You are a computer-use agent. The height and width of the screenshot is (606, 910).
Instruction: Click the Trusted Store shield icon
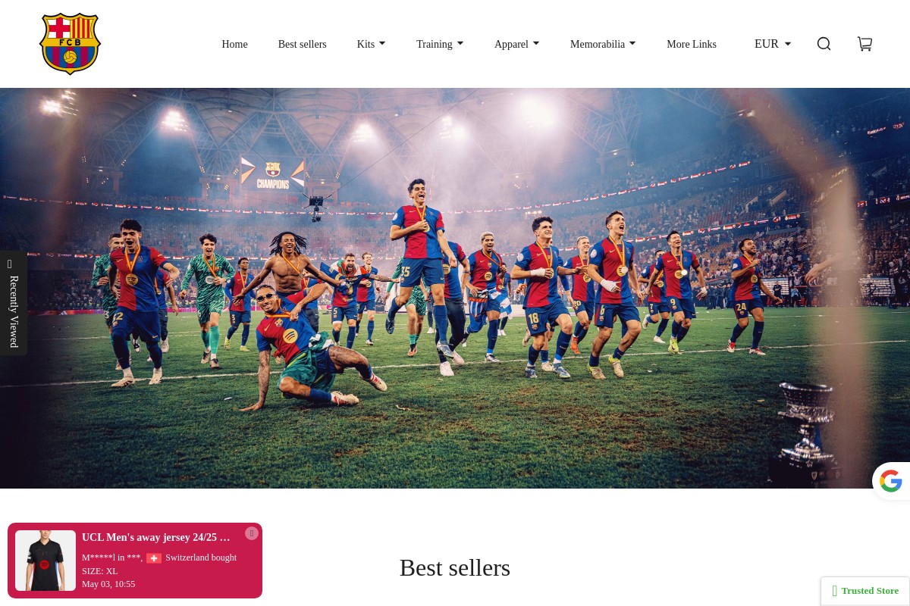834,591
